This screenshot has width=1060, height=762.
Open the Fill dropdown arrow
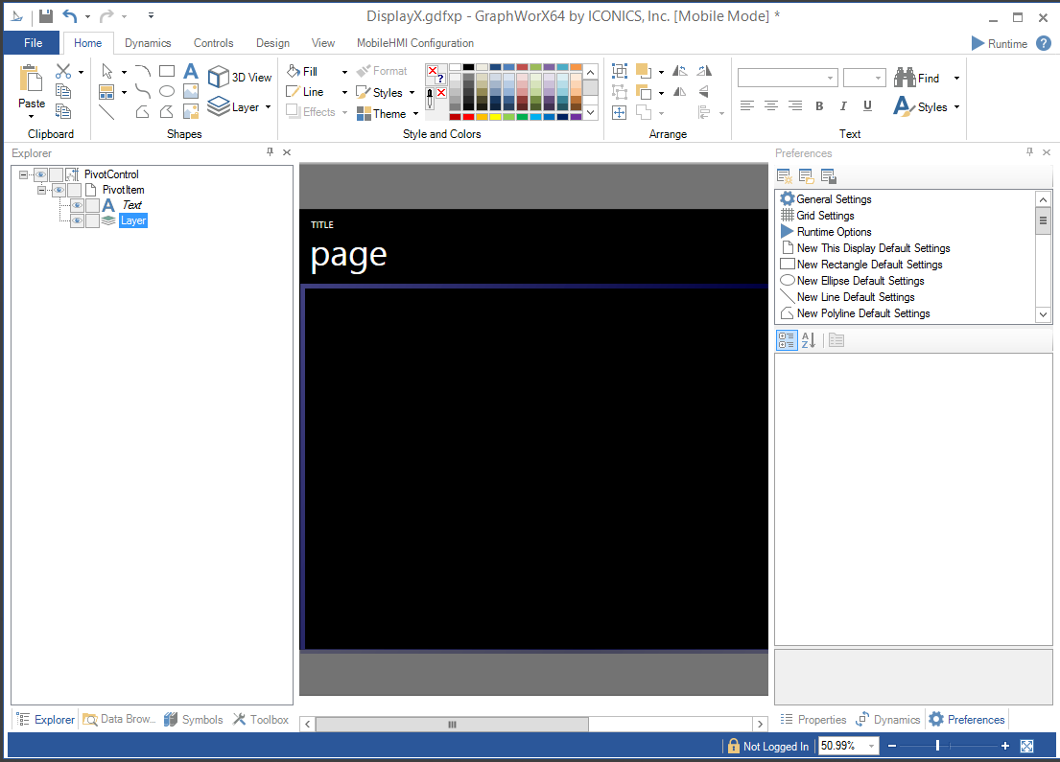pyautogui.click(x=344, y=72)
